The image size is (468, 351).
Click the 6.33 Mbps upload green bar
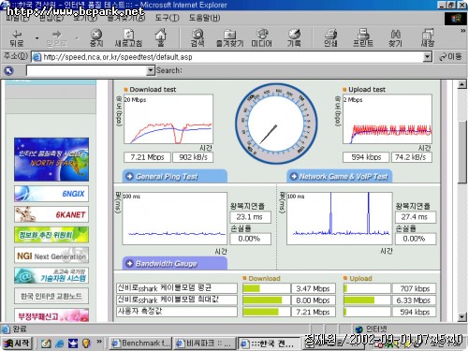[359, 300]
